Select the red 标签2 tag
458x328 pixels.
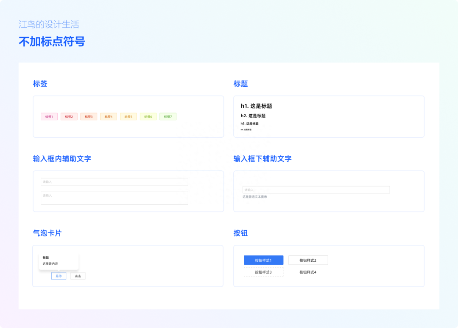point(69,116)
